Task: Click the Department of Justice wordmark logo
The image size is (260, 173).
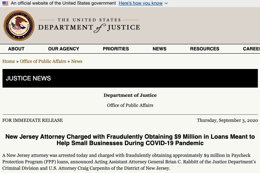Action: [89, 25]
